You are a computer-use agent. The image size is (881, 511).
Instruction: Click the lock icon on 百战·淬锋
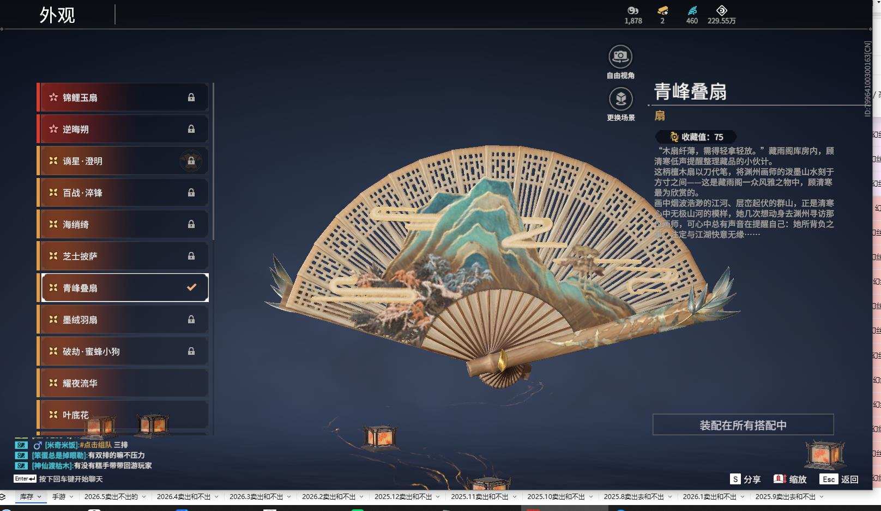coord(191,193)
